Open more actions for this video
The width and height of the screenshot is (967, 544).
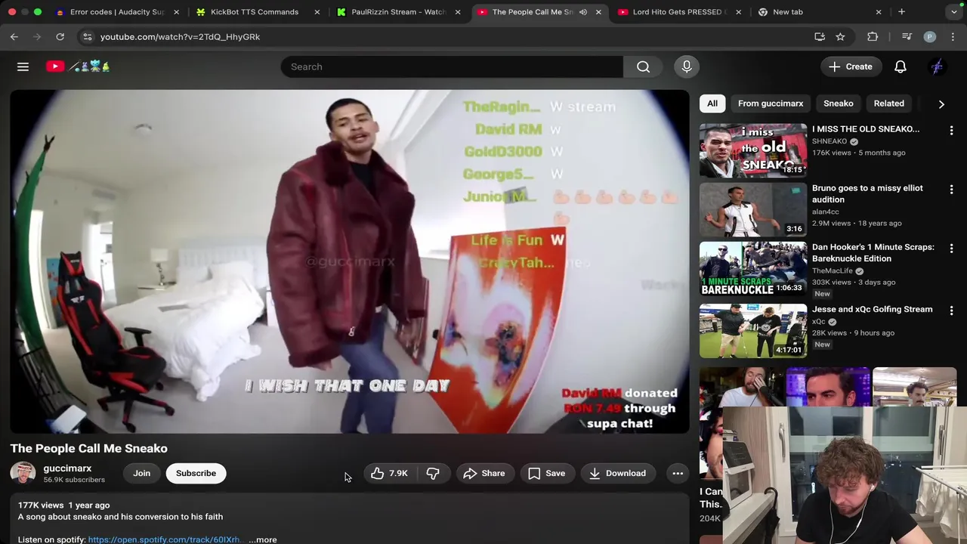pyautogui.click(x=678, y=473)
